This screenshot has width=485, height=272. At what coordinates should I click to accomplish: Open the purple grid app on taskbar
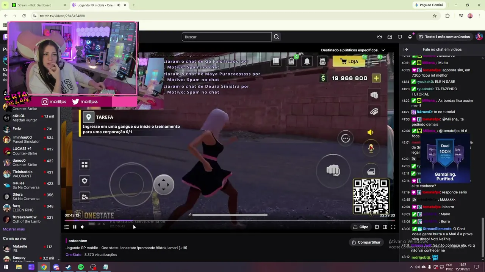[x=31, y=267]
